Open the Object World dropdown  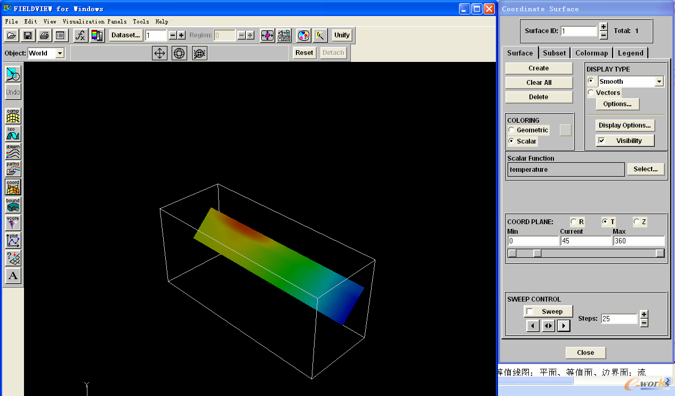[60, 53]
